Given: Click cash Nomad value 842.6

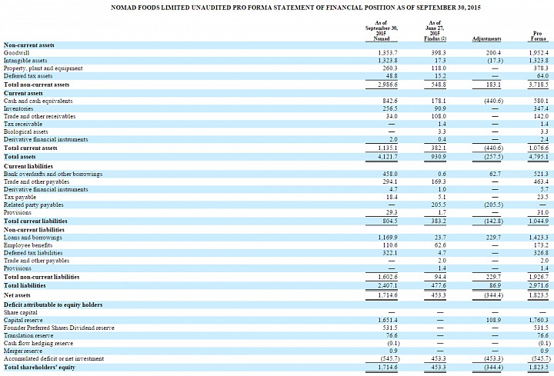Looking at the screenshot, I should (390, 101).
